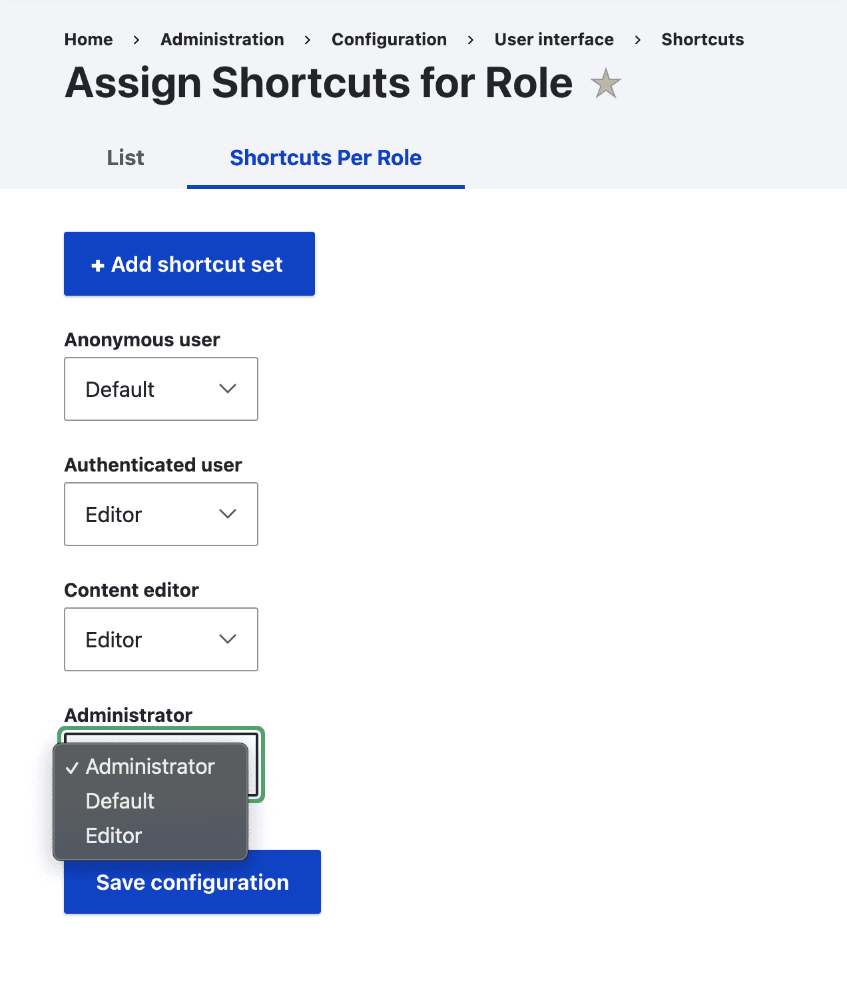Switch to the List tab
The width and height of the screenshot is (847, 987).
(x=125, y=158)
